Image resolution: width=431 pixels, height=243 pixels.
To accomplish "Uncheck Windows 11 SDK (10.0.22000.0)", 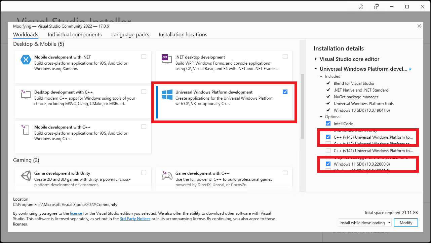I will pos(328,164).
